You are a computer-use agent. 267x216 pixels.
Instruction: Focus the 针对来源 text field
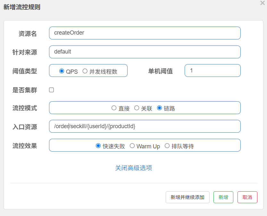tap(145, 52)
